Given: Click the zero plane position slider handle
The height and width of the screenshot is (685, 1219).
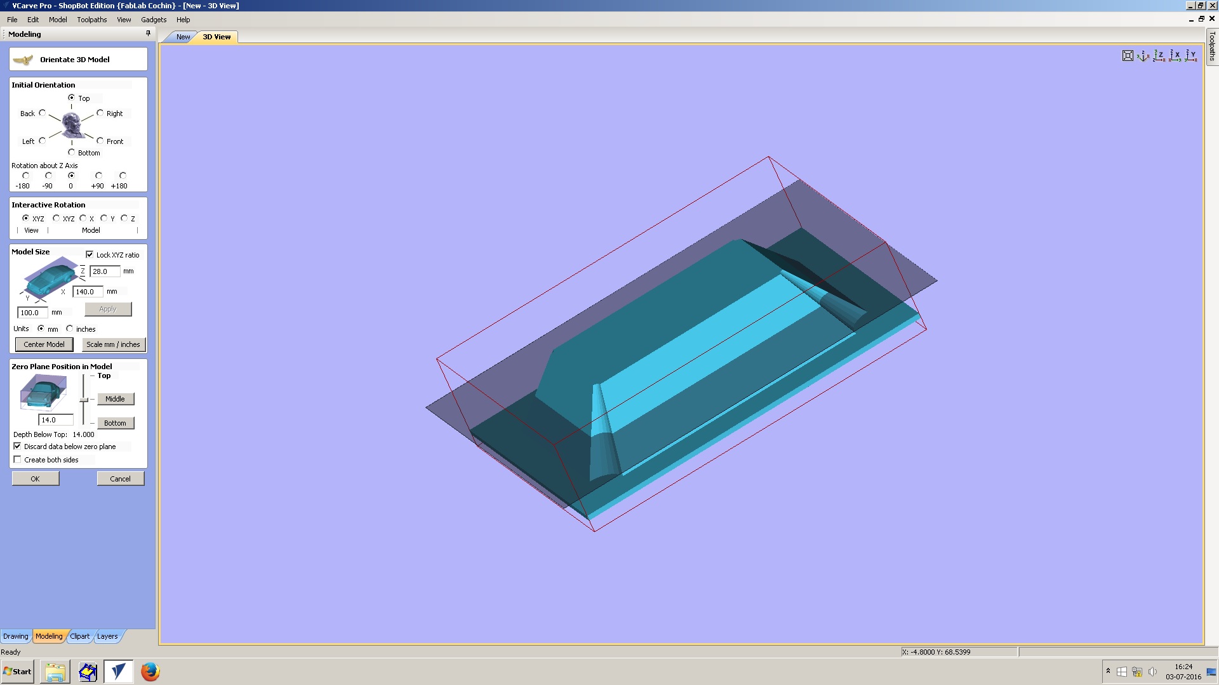Looking at the screenshot, I should pyautogui.click(x=84, y=400).
